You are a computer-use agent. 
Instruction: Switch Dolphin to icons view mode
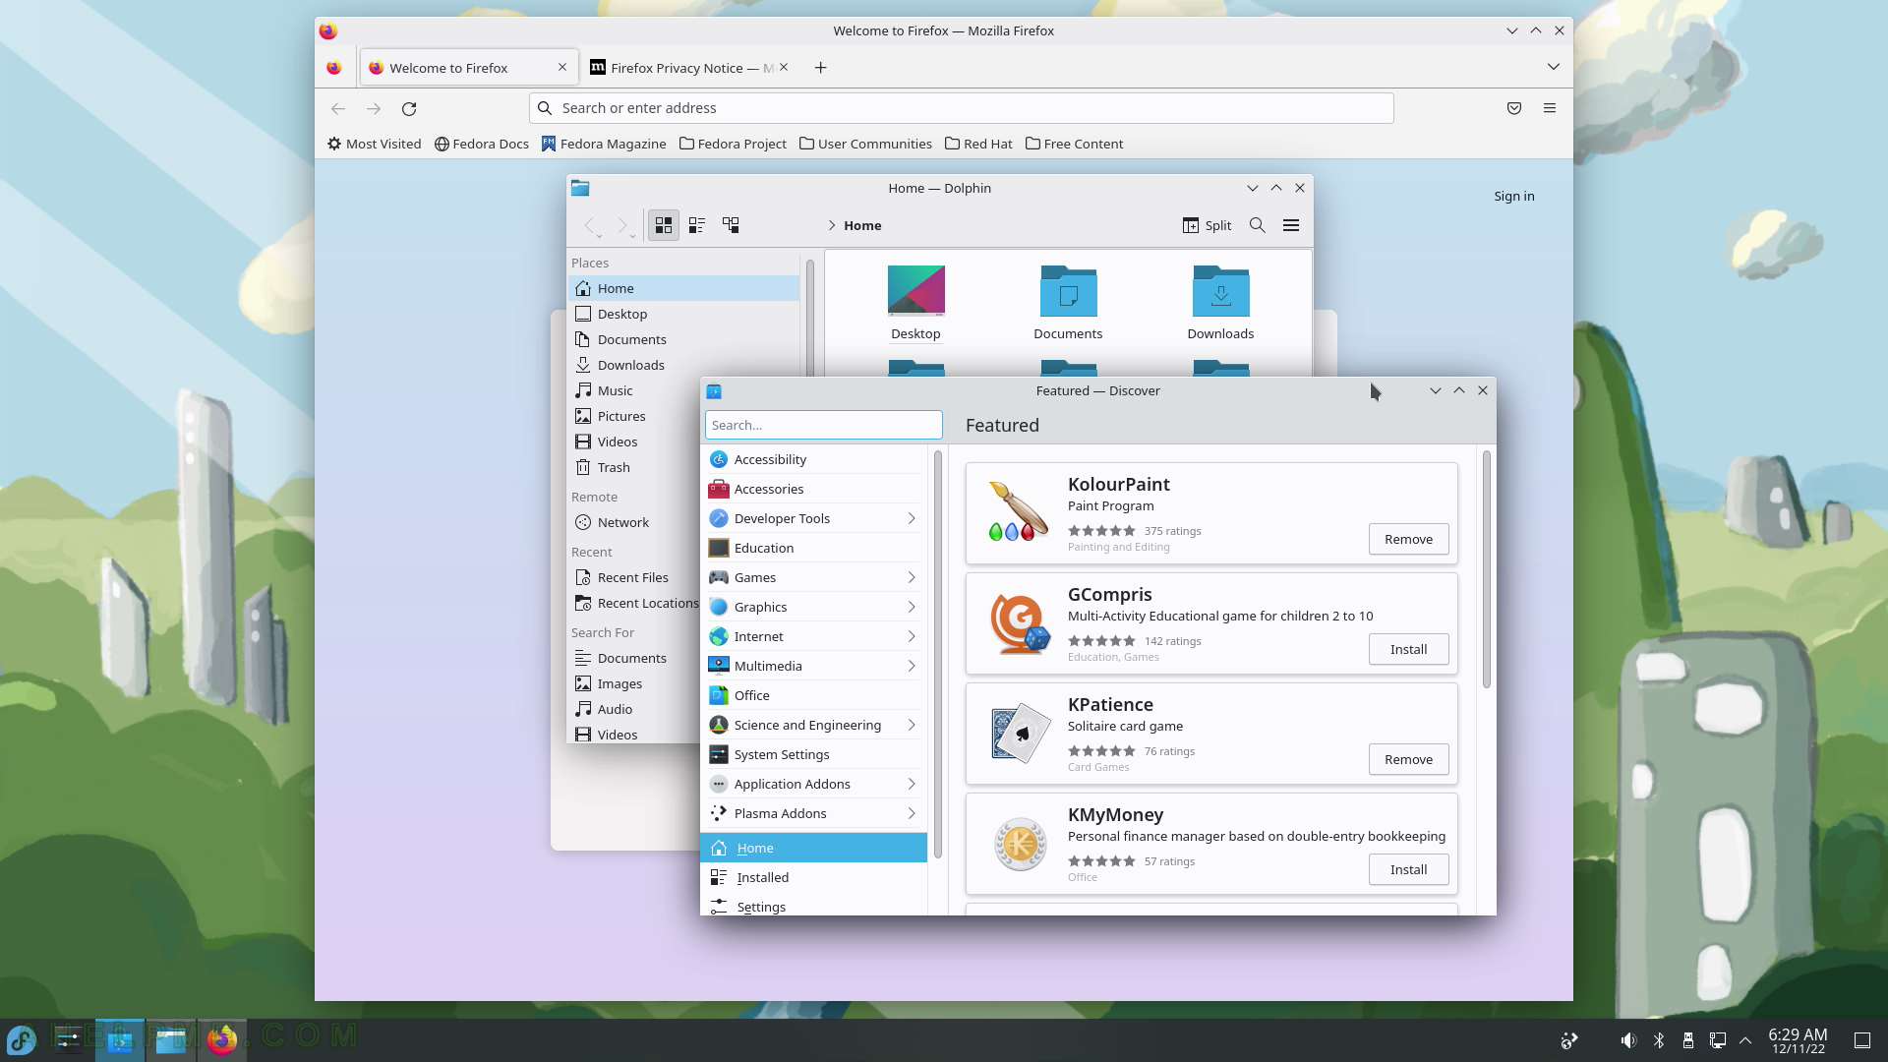664,225
